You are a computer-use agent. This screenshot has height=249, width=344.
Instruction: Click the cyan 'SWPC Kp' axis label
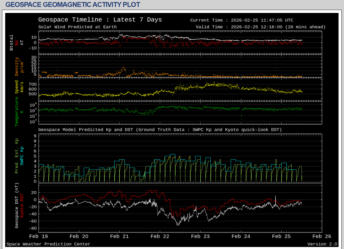click(22, 156)
